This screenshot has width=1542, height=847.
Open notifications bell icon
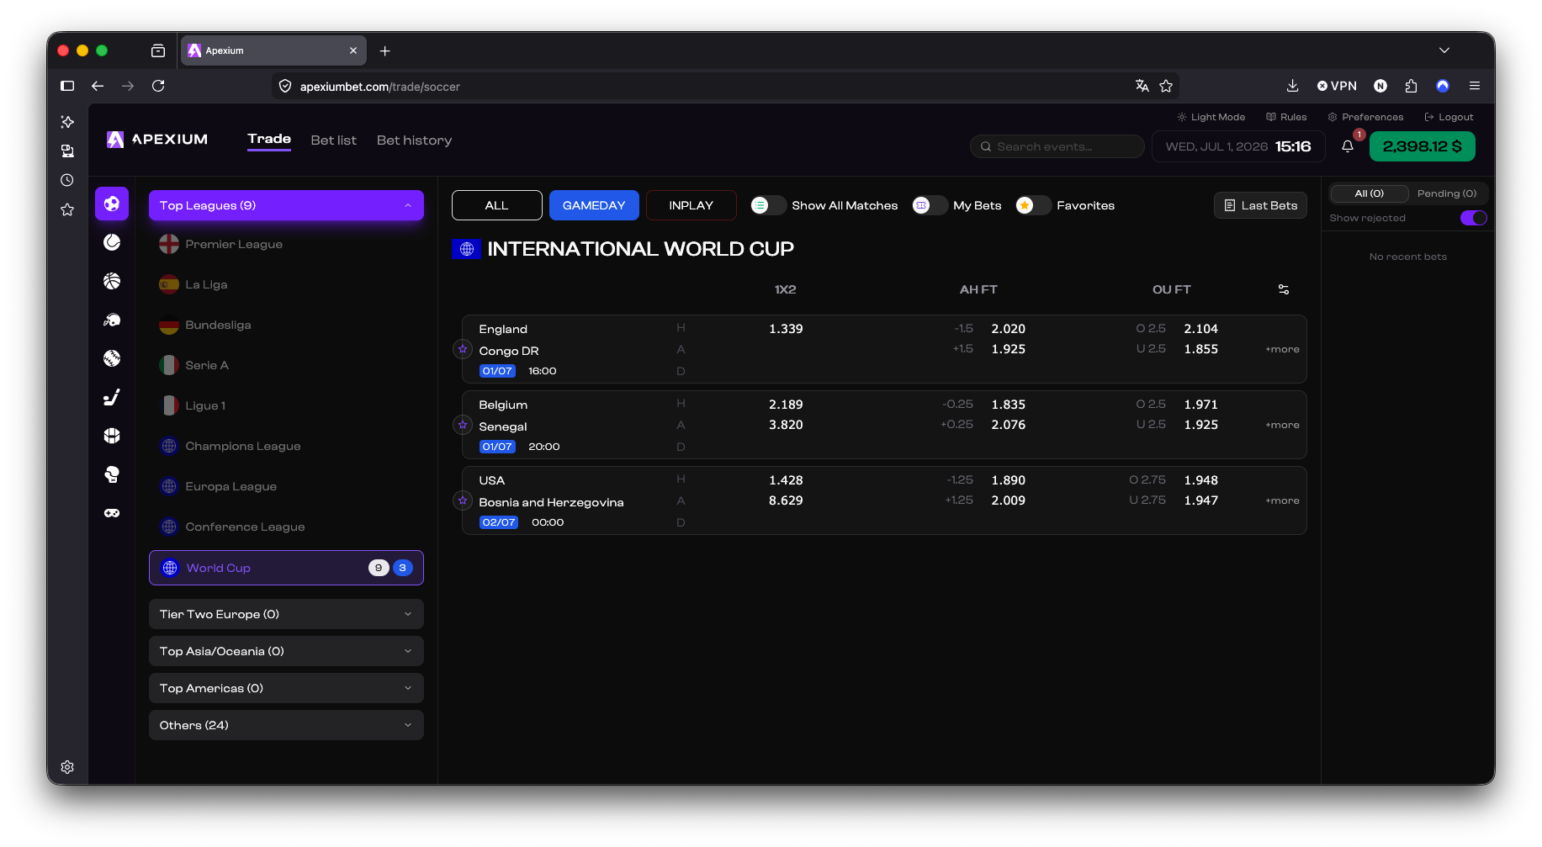(x=1348, y=146)
